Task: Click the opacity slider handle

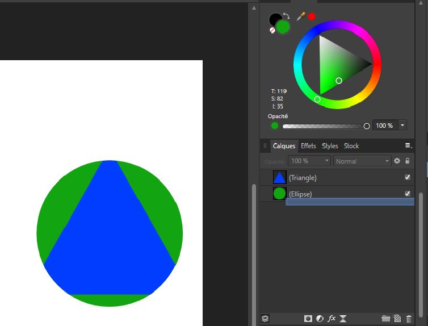Action: click(367, 126)
